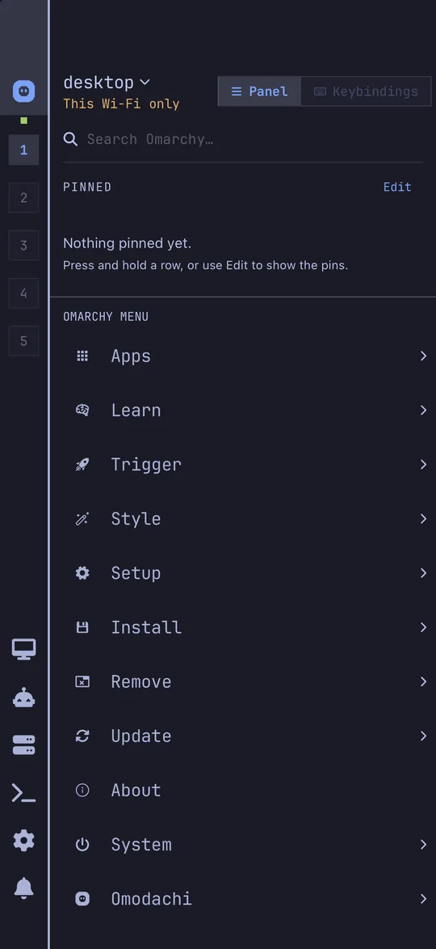Expand the Apps submenu chevron
Image resolution: width=436 pixels, height=949 pixels.
[423, 356]
